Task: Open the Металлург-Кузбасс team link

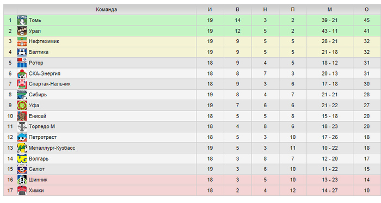Action: pos(52,148)
